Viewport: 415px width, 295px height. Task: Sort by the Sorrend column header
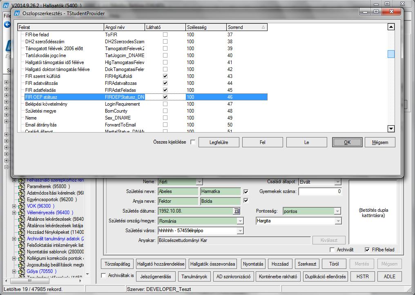(247, 27)
